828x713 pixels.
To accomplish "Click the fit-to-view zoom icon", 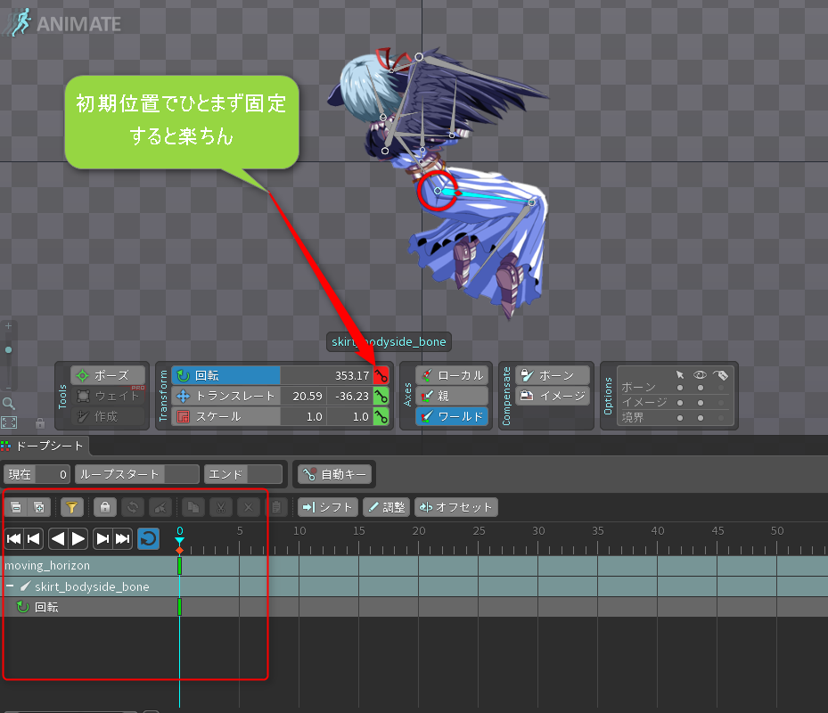I will (9, 422).
